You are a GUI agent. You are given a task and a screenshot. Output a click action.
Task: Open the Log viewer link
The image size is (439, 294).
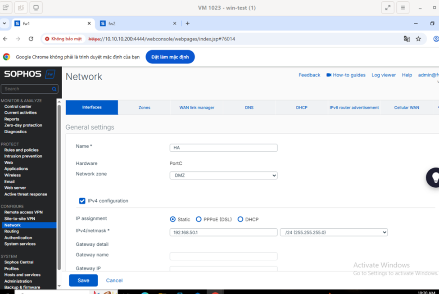click(x=384, y=75)
